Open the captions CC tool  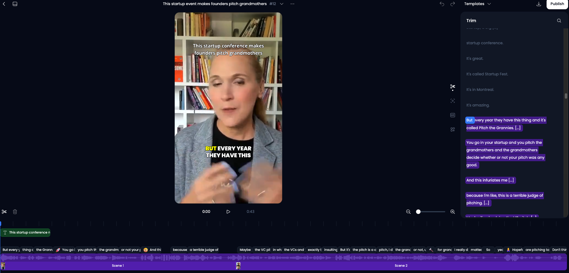click(x=453, y=115)
